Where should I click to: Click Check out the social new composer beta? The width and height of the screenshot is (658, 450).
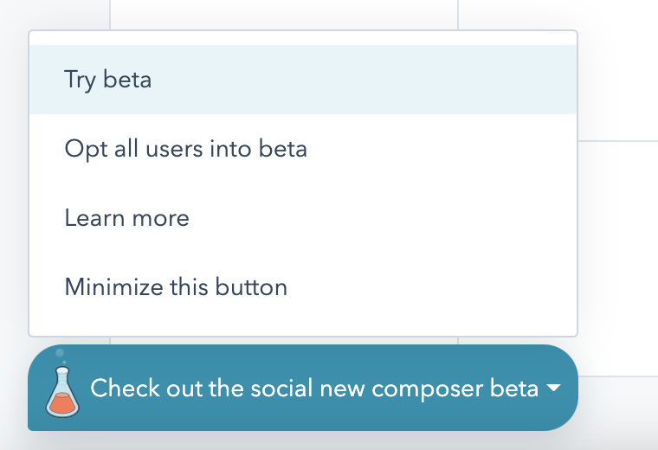pos(314,389)
